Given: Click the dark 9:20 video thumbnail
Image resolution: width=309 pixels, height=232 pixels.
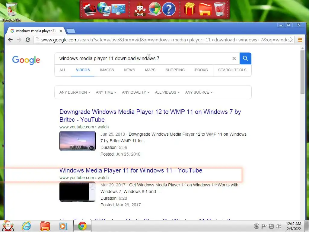Looking at the screenshot, I should coord(78,192).
